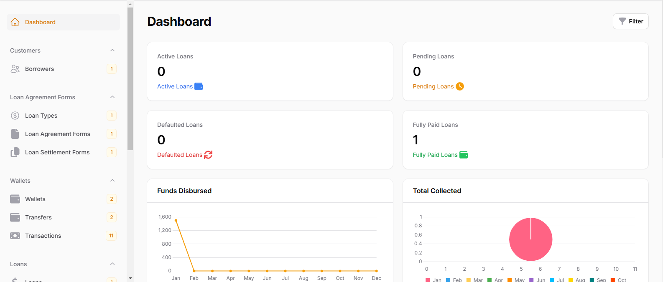Click the Wallets wallet icon in the sidebar
Screen dimensions: 663x282
tap(15, 199)
